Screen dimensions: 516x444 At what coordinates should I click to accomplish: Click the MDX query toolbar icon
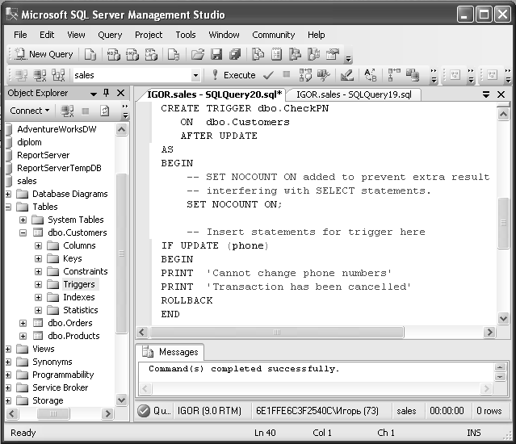point(114,54)
